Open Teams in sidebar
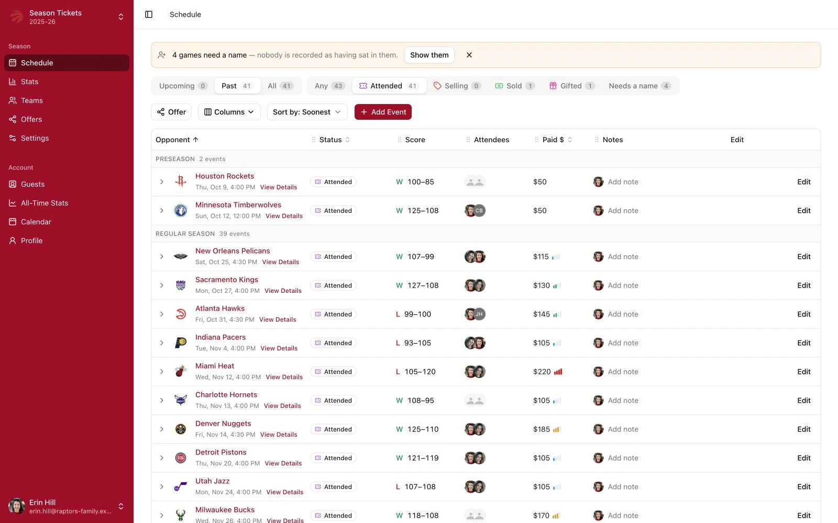 67,100
